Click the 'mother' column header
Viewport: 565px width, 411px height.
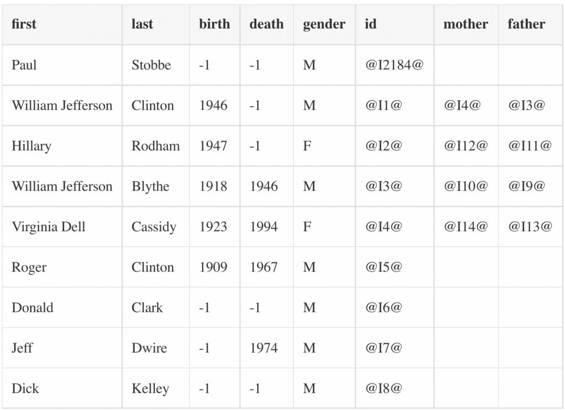pos(466,24)
